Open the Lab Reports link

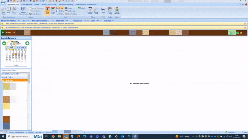[x=78, y=20]
